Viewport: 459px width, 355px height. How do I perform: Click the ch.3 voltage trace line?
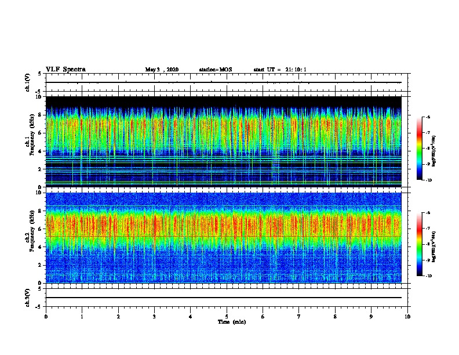point(224,298)
